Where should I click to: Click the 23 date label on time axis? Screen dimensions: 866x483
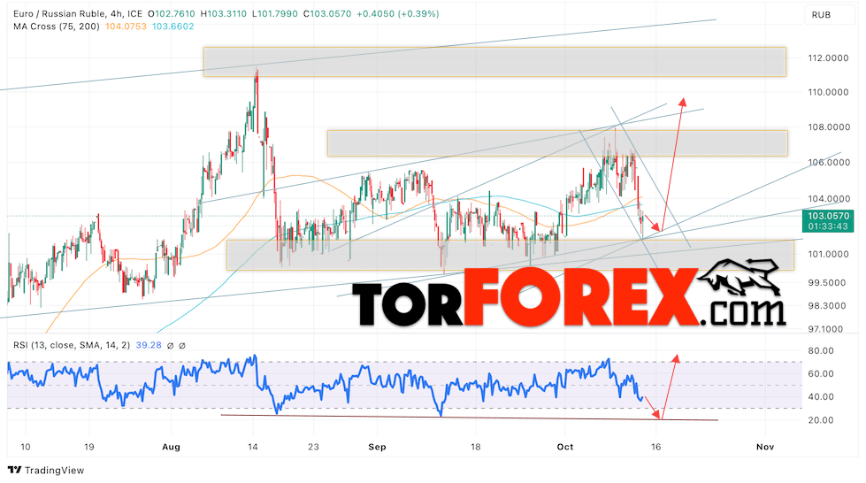click(314, 447)
